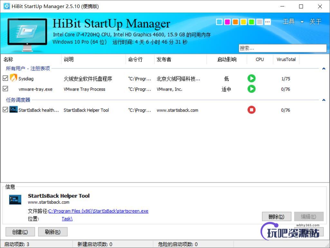Select the green theme swatch

tap(251, 22)
